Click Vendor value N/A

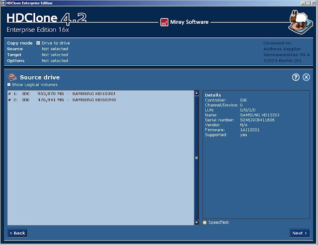pyautogui.click(x=243, y=125)
